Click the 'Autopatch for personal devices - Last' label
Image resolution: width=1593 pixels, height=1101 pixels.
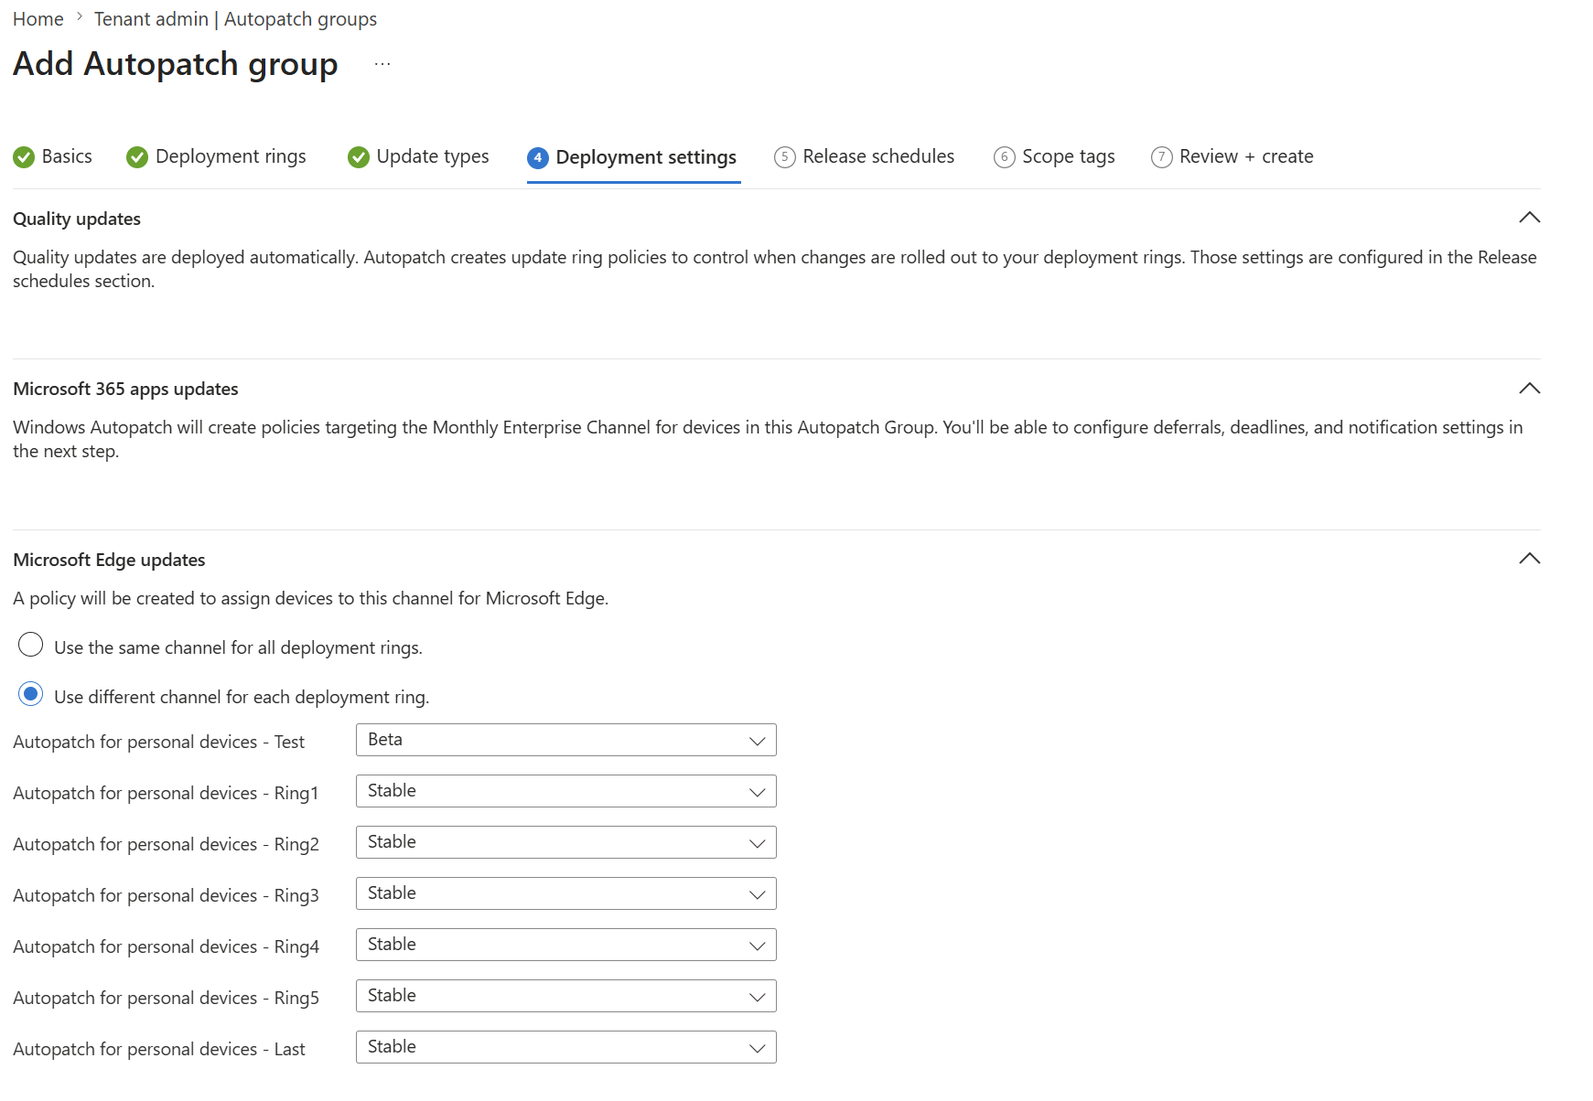[x=159, y=1049]
